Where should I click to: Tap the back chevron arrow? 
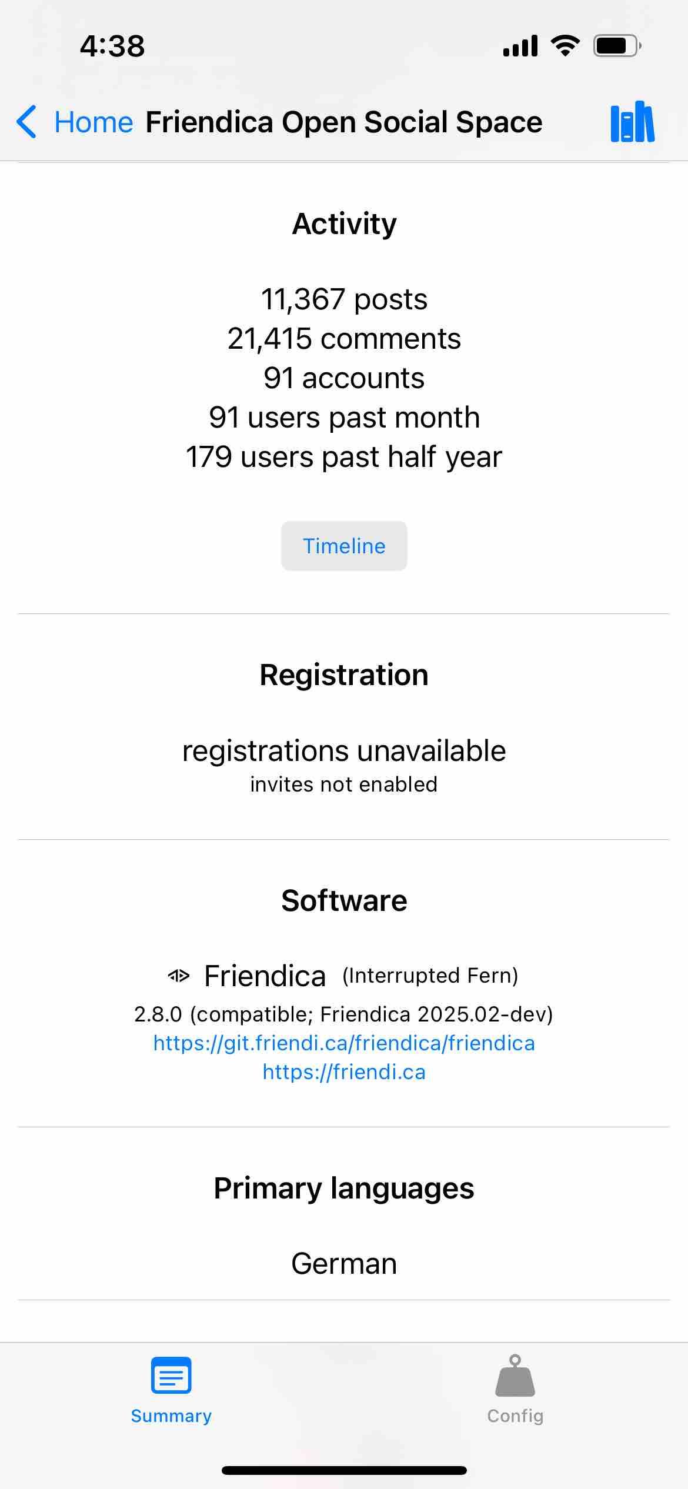pos(27,122)
